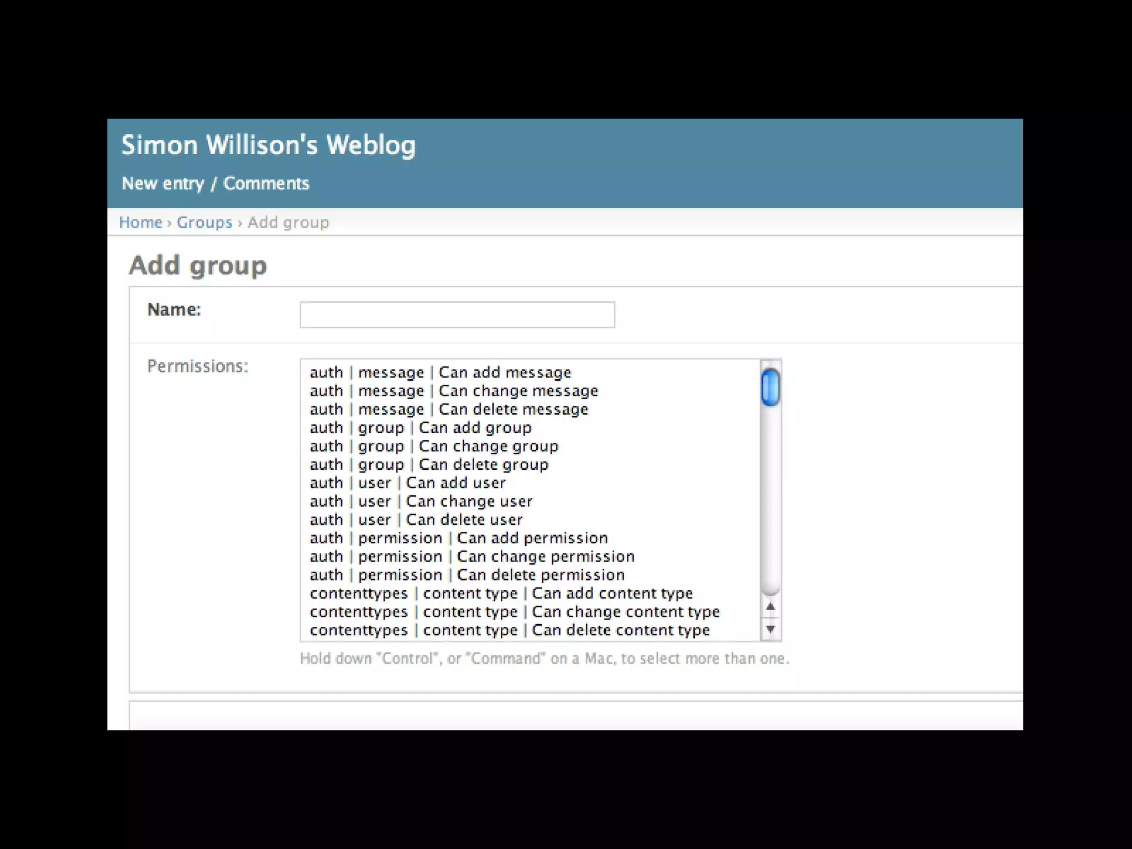Select 'Can add group' permission
The height and width of the screenshot is (849, 1132).
tap(420, 428)
